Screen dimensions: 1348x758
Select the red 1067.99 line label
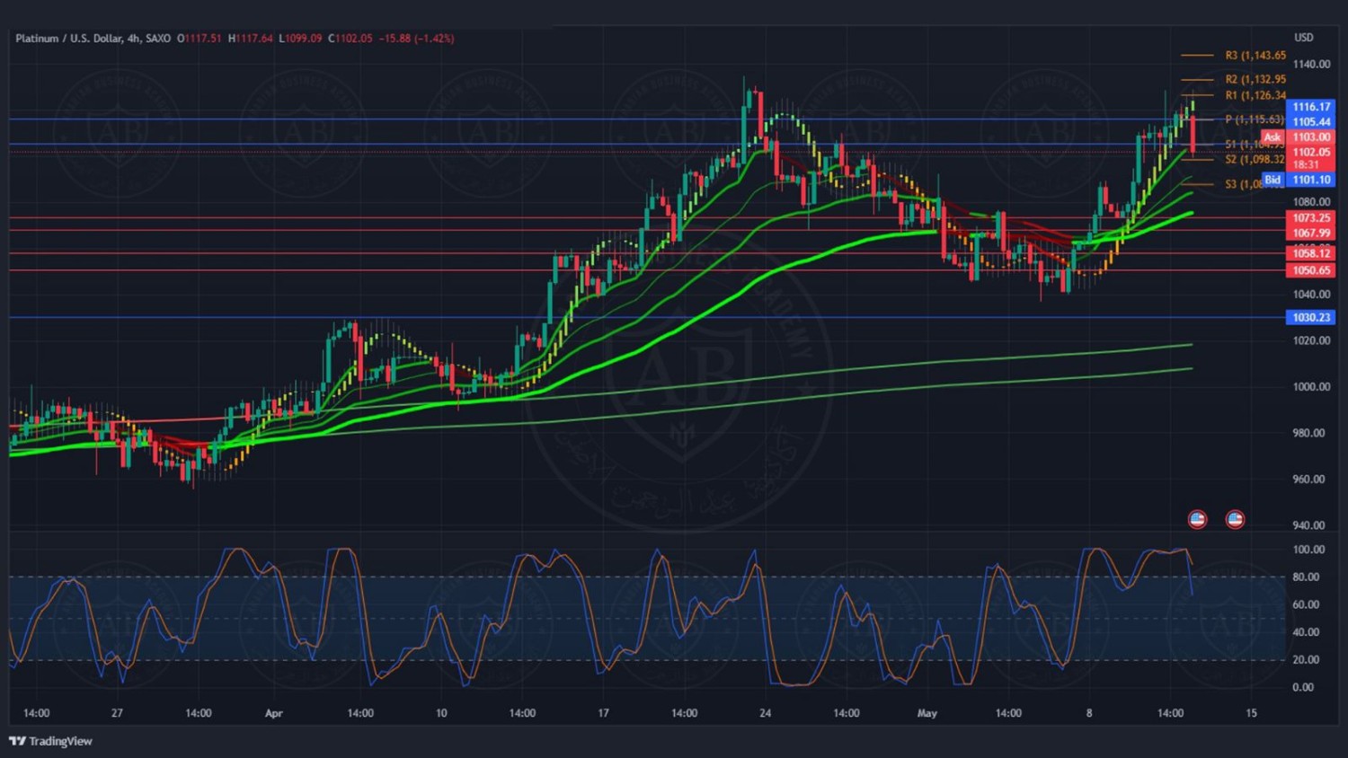tap(1311, 234)
